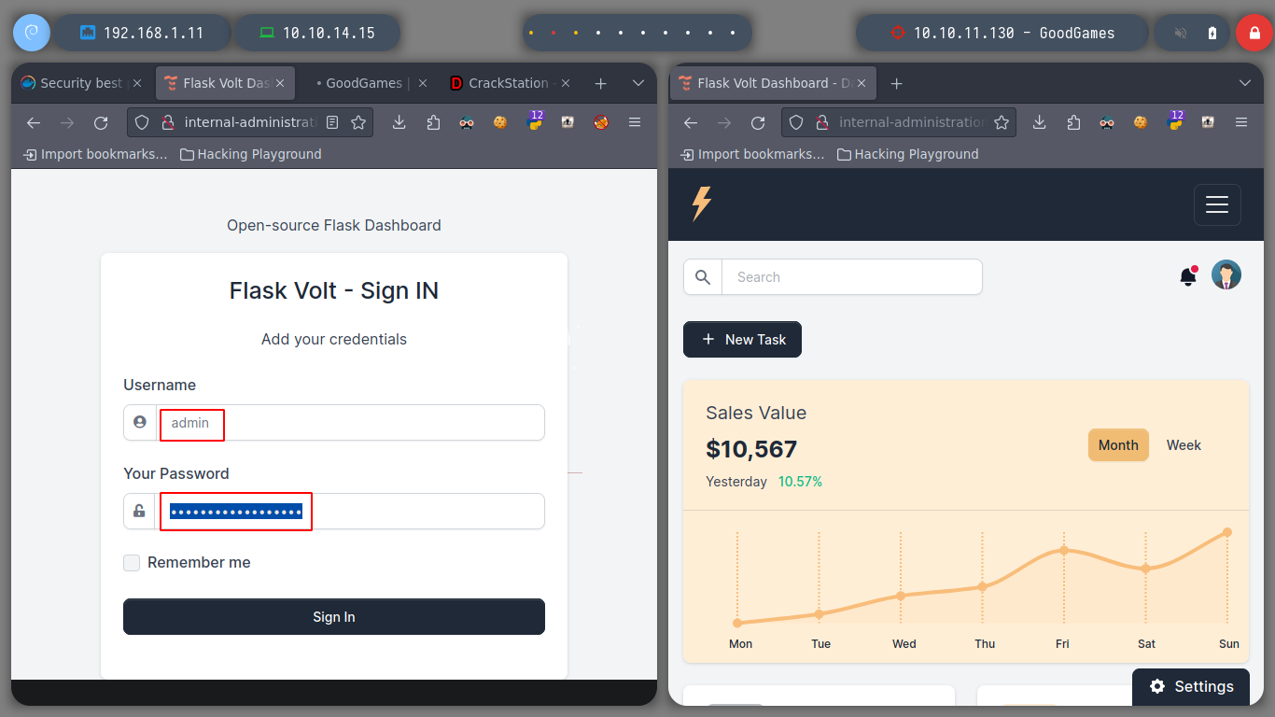The image size is (1275, 717).
Task: Switch to CrackStation tab
Action: pyautogui.click(x=509, y=83)
